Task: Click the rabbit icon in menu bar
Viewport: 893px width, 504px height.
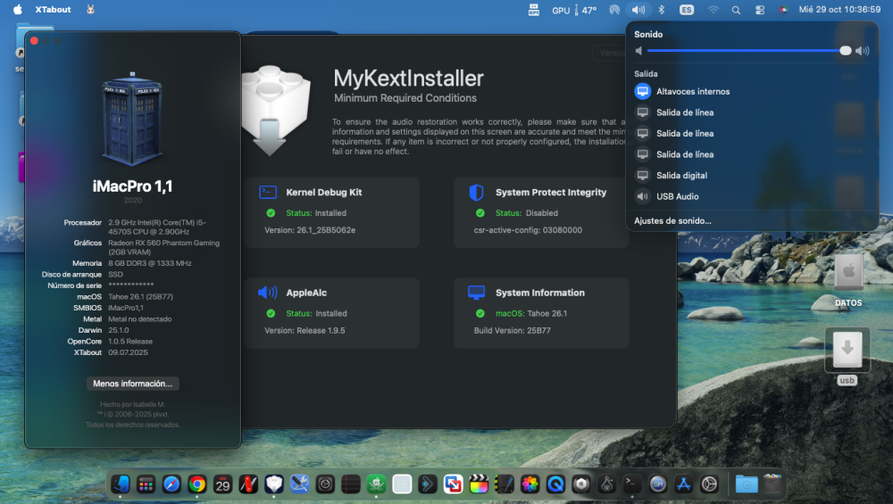Action: [90, 10]
